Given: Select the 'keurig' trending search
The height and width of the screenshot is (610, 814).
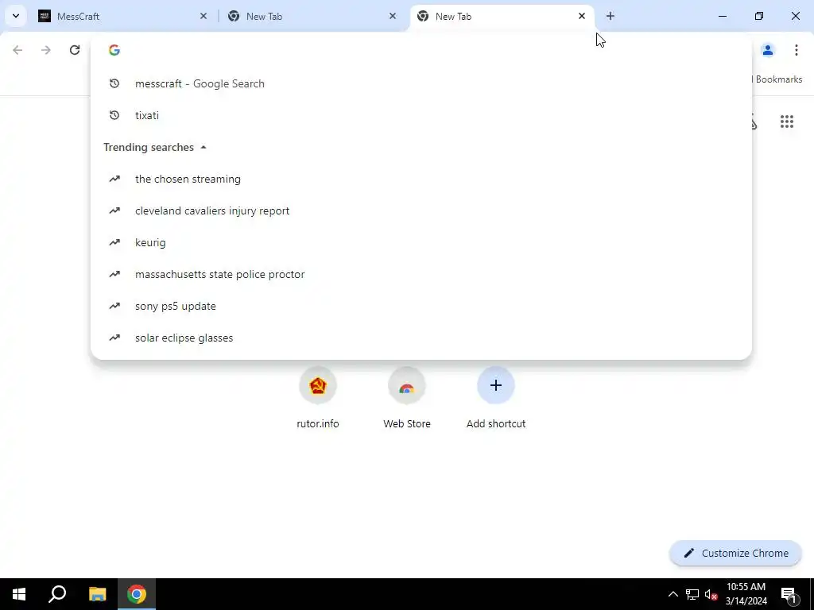Looking at the screenshot, I should (421, 242).
